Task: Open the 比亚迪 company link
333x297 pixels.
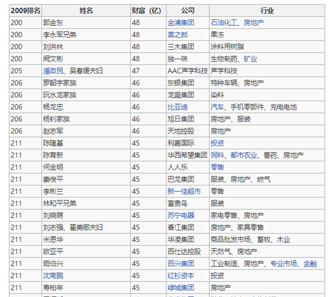Action: click(177, 107)
